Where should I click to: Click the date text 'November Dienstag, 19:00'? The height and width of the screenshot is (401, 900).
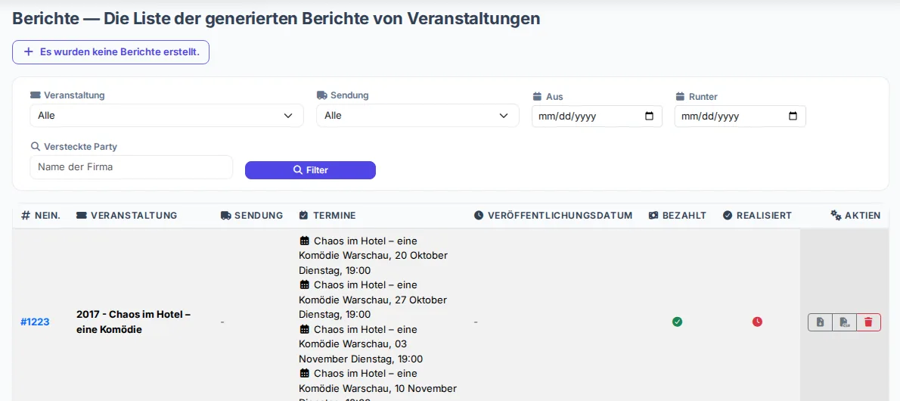(361, 359)
